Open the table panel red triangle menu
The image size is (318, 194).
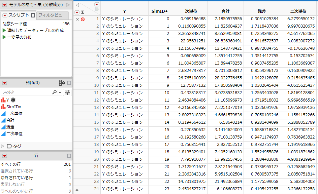[x=4, y=5]
